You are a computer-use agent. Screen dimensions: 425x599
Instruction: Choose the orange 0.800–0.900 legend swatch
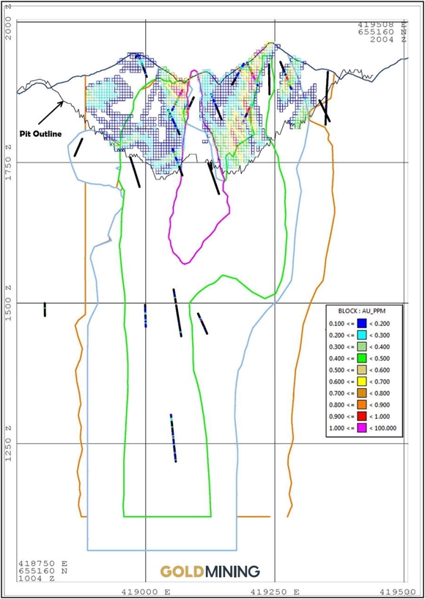point(363,405)
